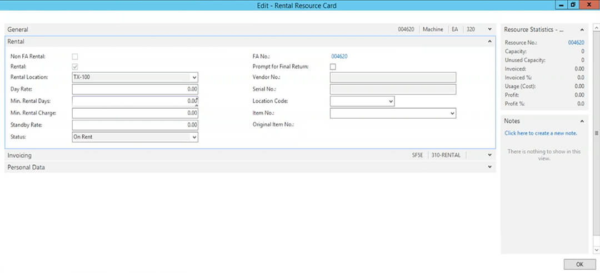Expand the Personal Data section chevron

tap(490, 167)
